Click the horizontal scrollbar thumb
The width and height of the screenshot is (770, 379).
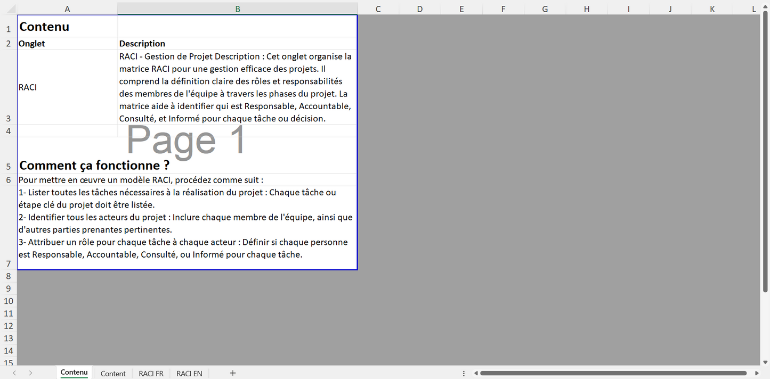(x=613, y=373)
